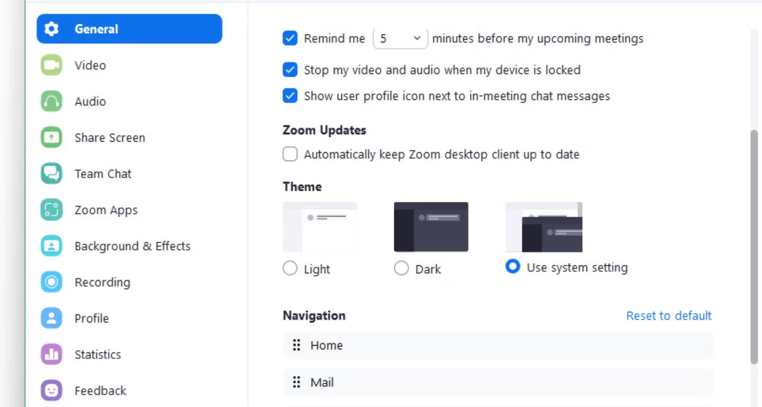762x407 pixels.
Task: Select the Light theme radio button
Action: coord(290,269)
